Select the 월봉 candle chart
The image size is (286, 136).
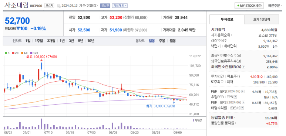click(172, 41)
